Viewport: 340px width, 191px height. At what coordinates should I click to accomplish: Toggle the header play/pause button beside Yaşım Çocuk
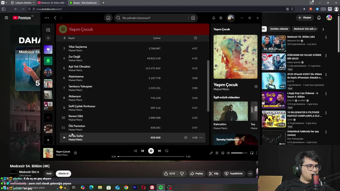click(x=63, y=29)
